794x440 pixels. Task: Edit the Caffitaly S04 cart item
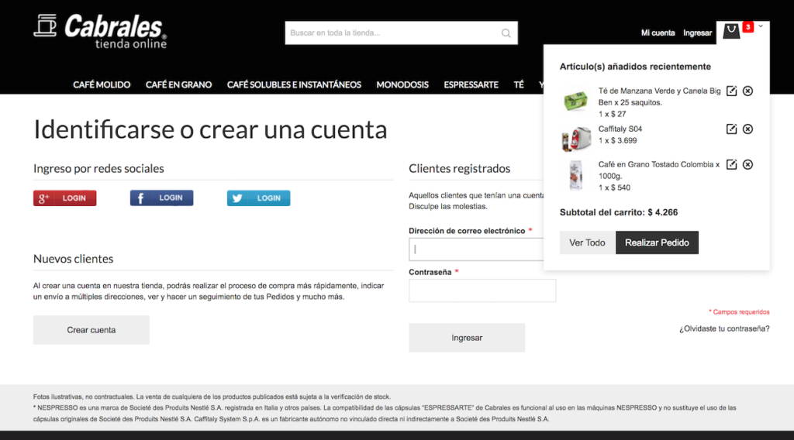[731, 129]
